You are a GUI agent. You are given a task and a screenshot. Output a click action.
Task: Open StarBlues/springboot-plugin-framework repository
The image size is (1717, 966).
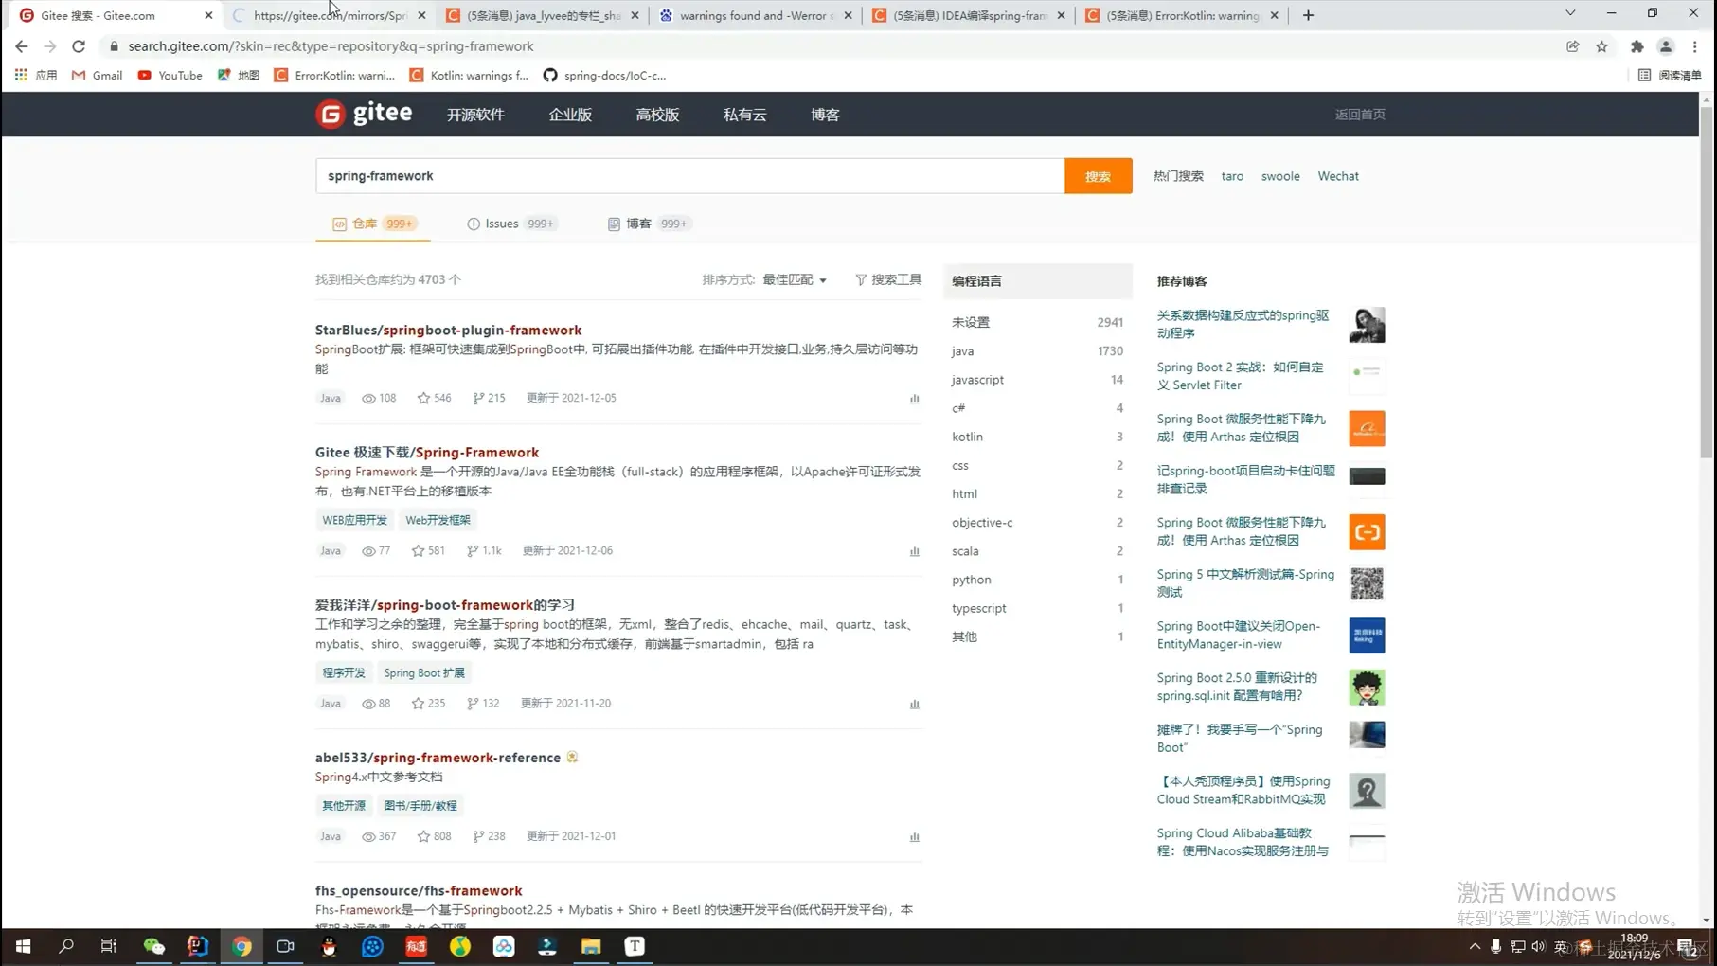pos(449,330)
